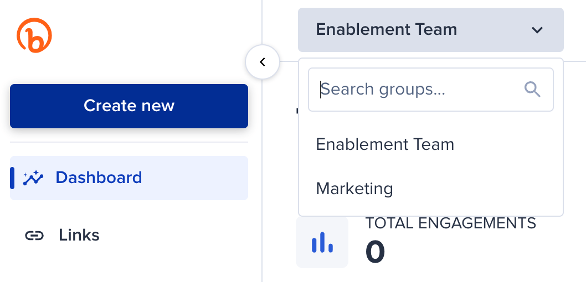Choose Marketing from the groups list
Screen dimensions: 586x282
tap(354, 189)
